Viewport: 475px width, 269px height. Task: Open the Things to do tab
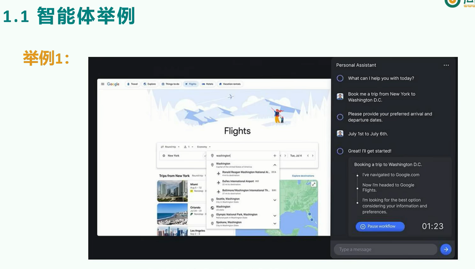click(171, 84)
